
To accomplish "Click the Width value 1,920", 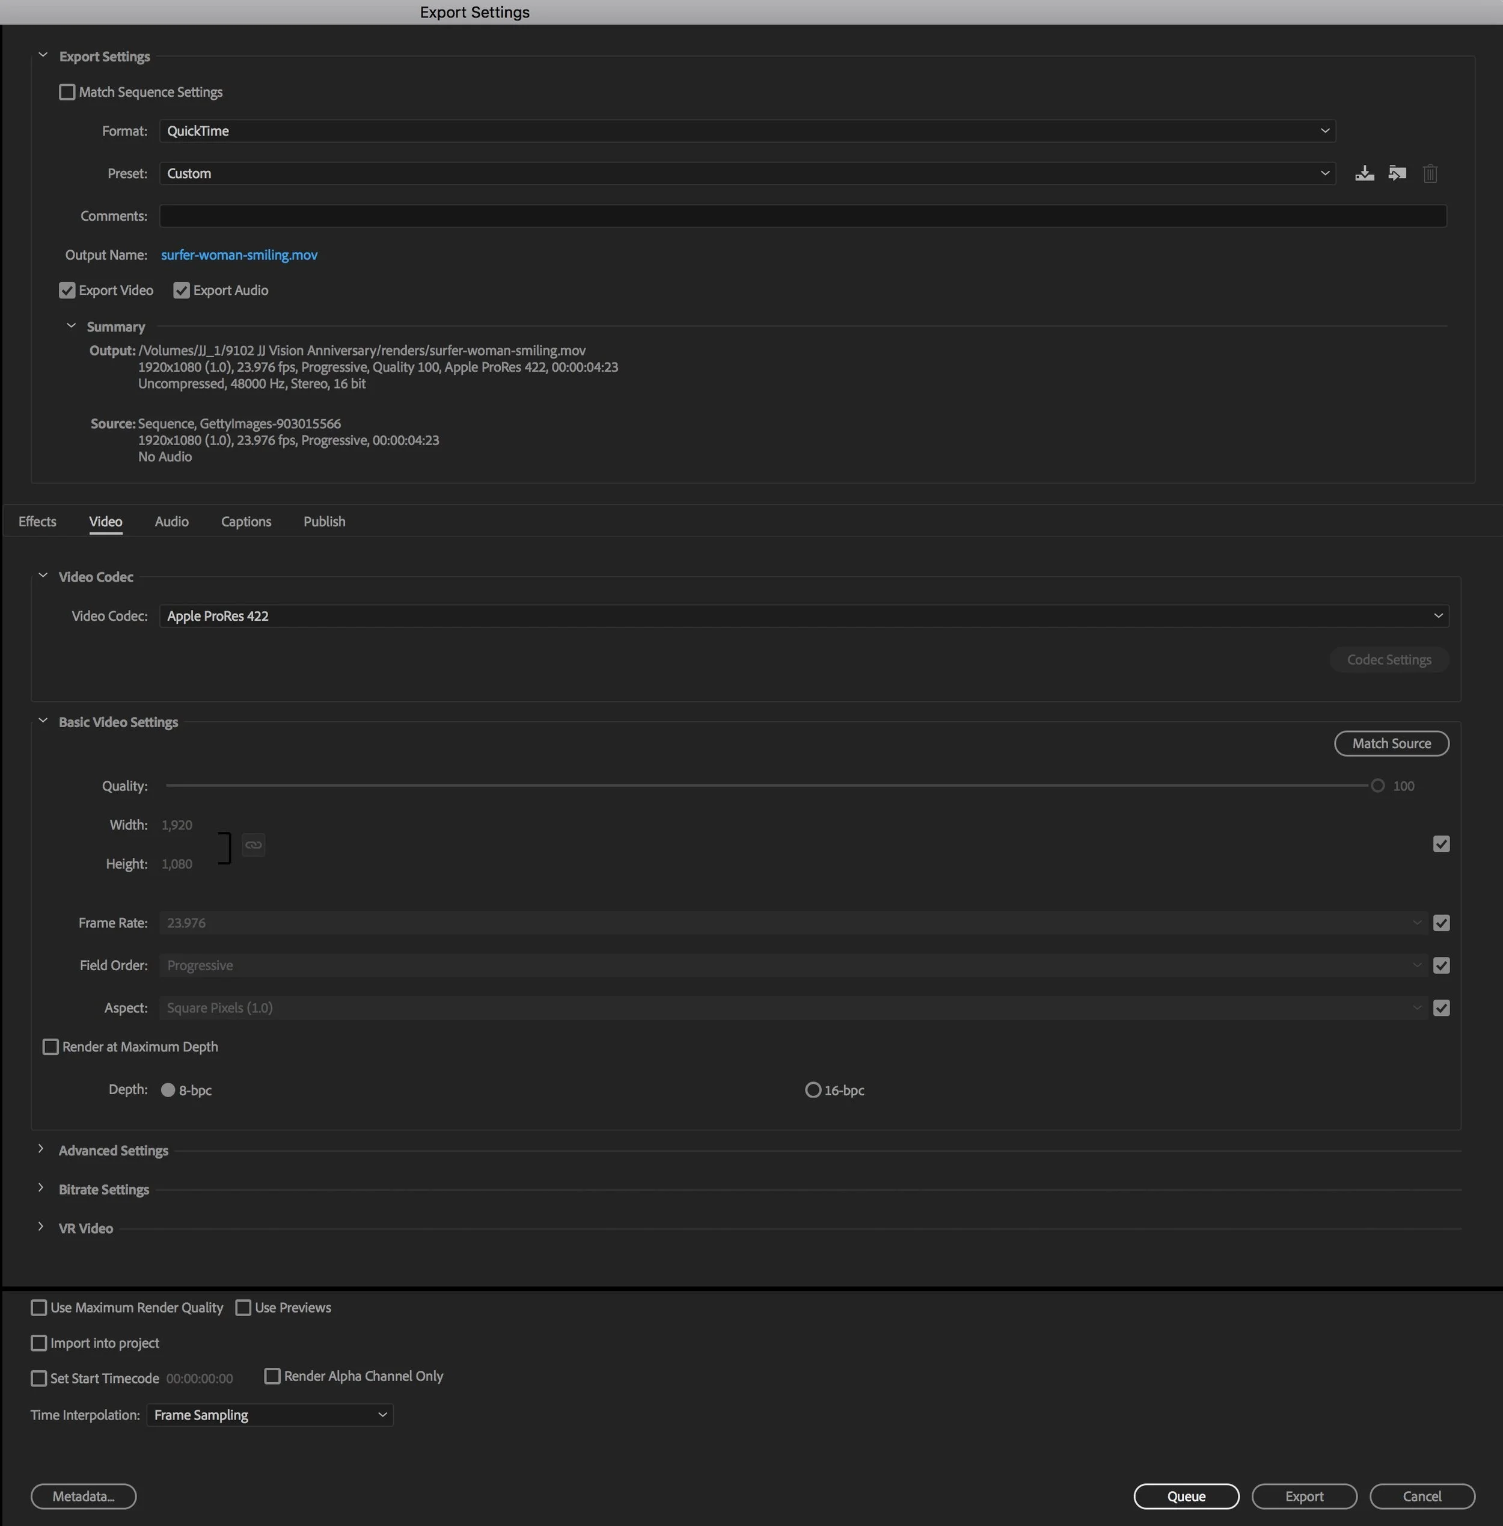I will tap(177, 825).
